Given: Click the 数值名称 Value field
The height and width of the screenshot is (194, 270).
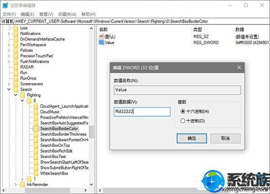Looking at the screenshot, I should point(177,90).
